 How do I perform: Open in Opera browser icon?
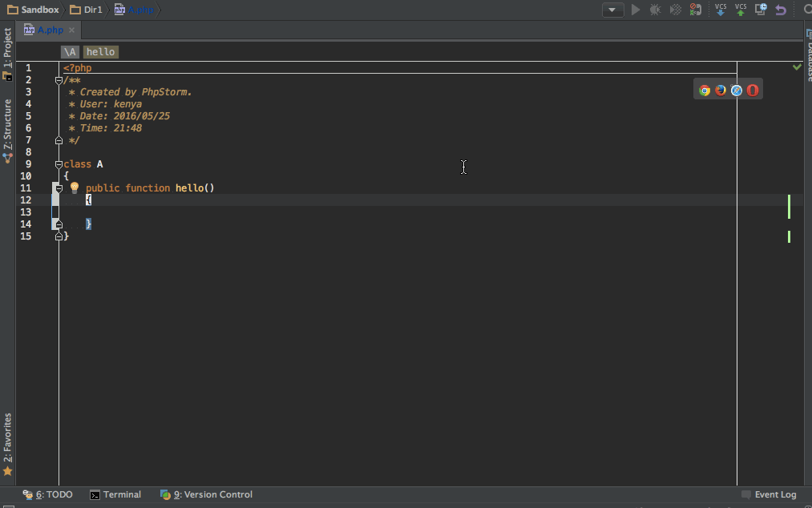coord(753,91)
